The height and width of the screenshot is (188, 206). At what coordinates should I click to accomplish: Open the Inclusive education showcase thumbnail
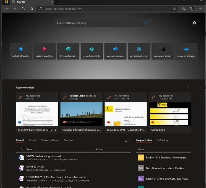pos(81,114)
